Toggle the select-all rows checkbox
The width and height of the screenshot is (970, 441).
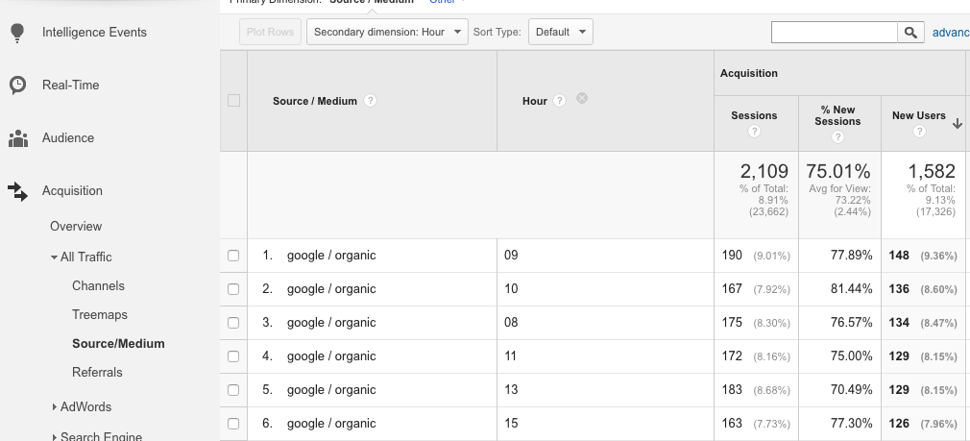click(233, 101)
